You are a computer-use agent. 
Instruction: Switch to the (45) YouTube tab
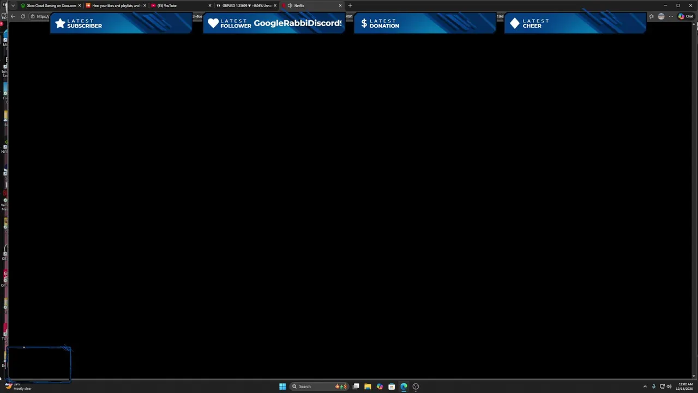tap(181, 5)
